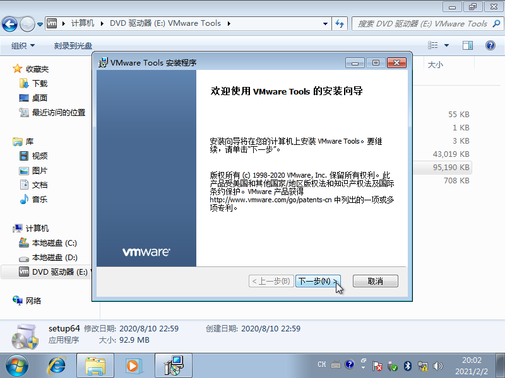Open 最近访问的位置
The image size is (505, 378).
pos(52,113)
